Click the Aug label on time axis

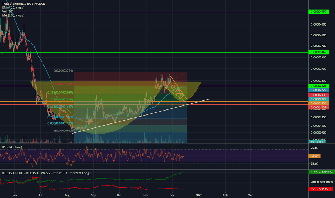pyautogui.click(x=67, y=195)
